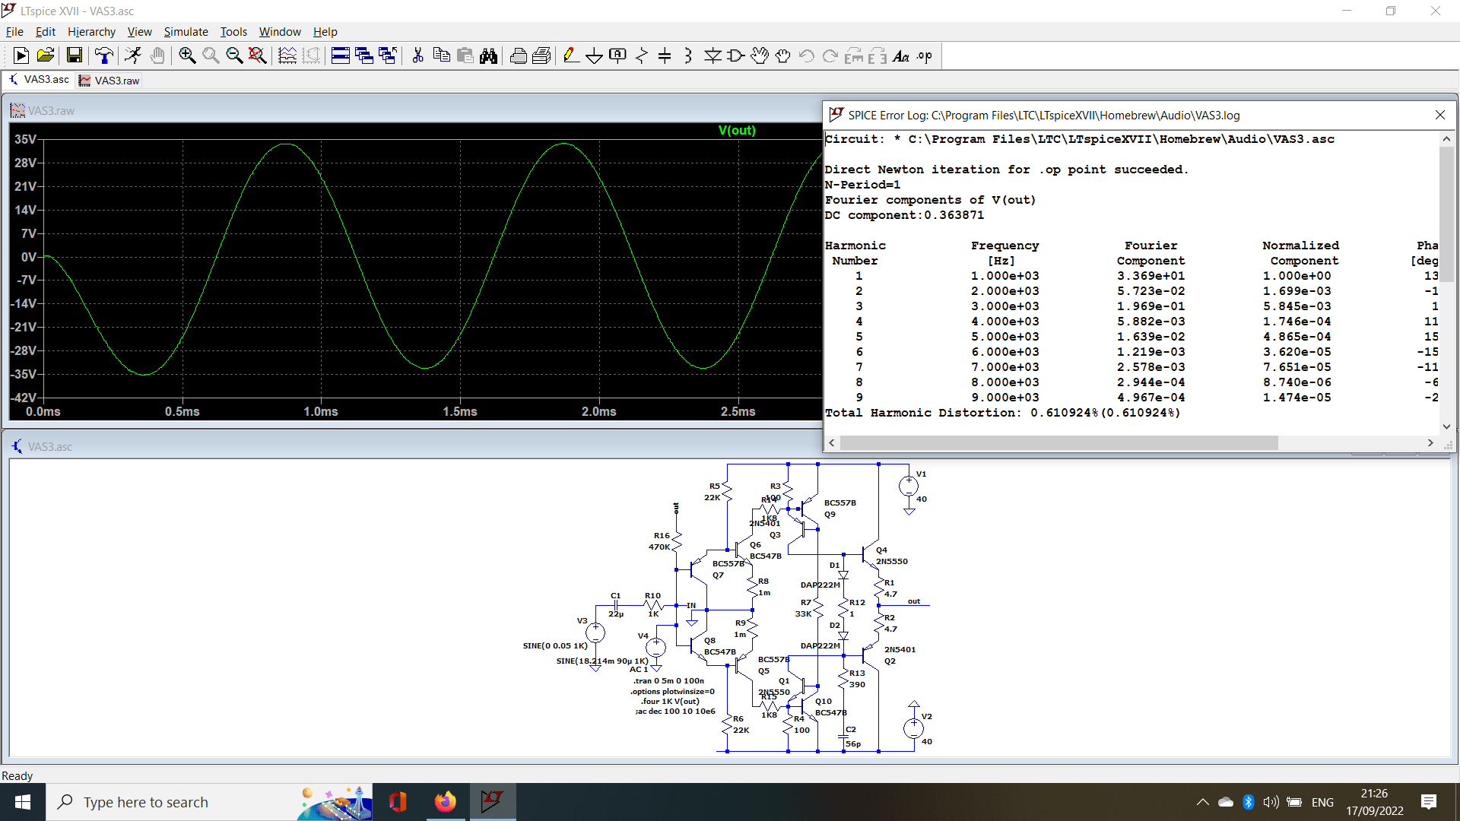Click the error log horizontal scrollbar right arrow
The height and width of the screenshot is (821, 1460).
click(x=1430, y=442)
